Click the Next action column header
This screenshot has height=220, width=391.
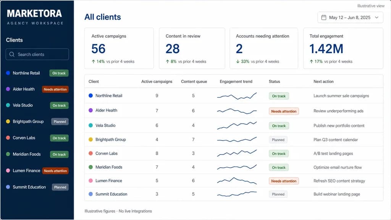(323, 81)
